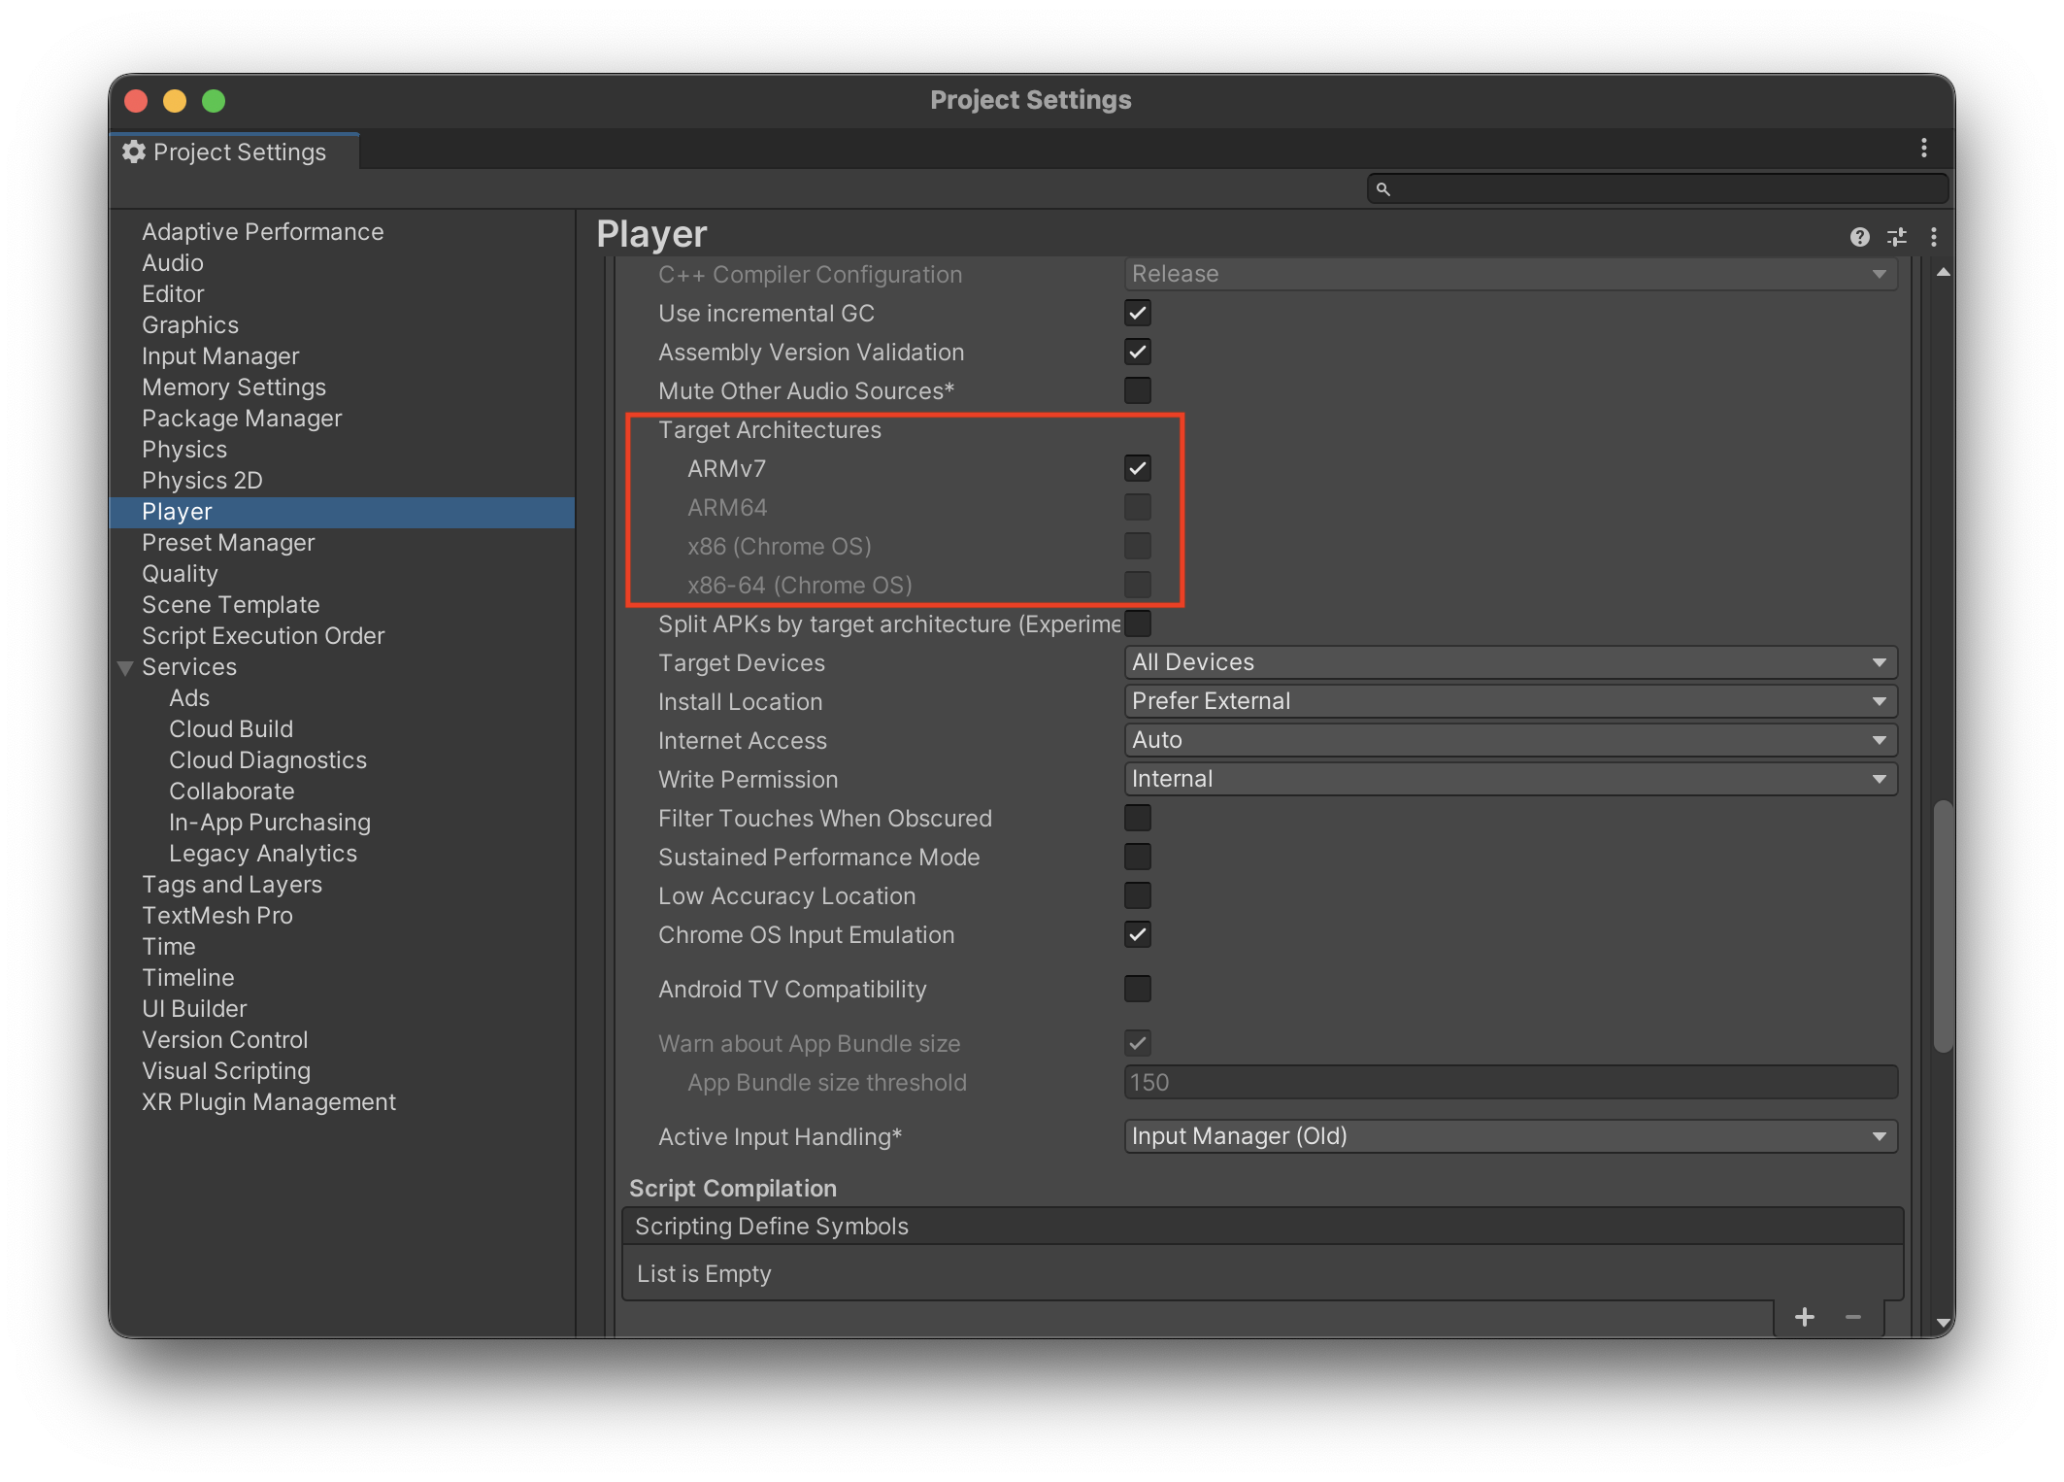Viewport: 2064px width, 1482px height.
Task: Toggle Use Incremental GC checkbox
Action: 1136,311
